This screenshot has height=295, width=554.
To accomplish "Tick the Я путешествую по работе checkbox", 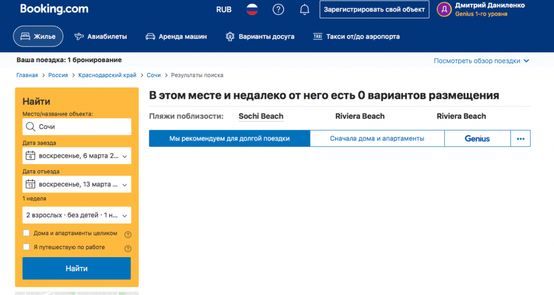I will [27, 247].
